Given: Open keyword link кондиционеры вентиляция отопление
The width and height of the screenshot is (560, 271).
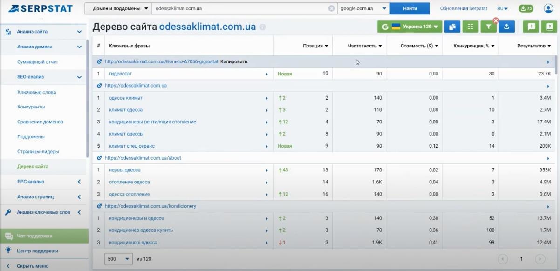Looking at the screenshot, I should (x=152, y=122).
